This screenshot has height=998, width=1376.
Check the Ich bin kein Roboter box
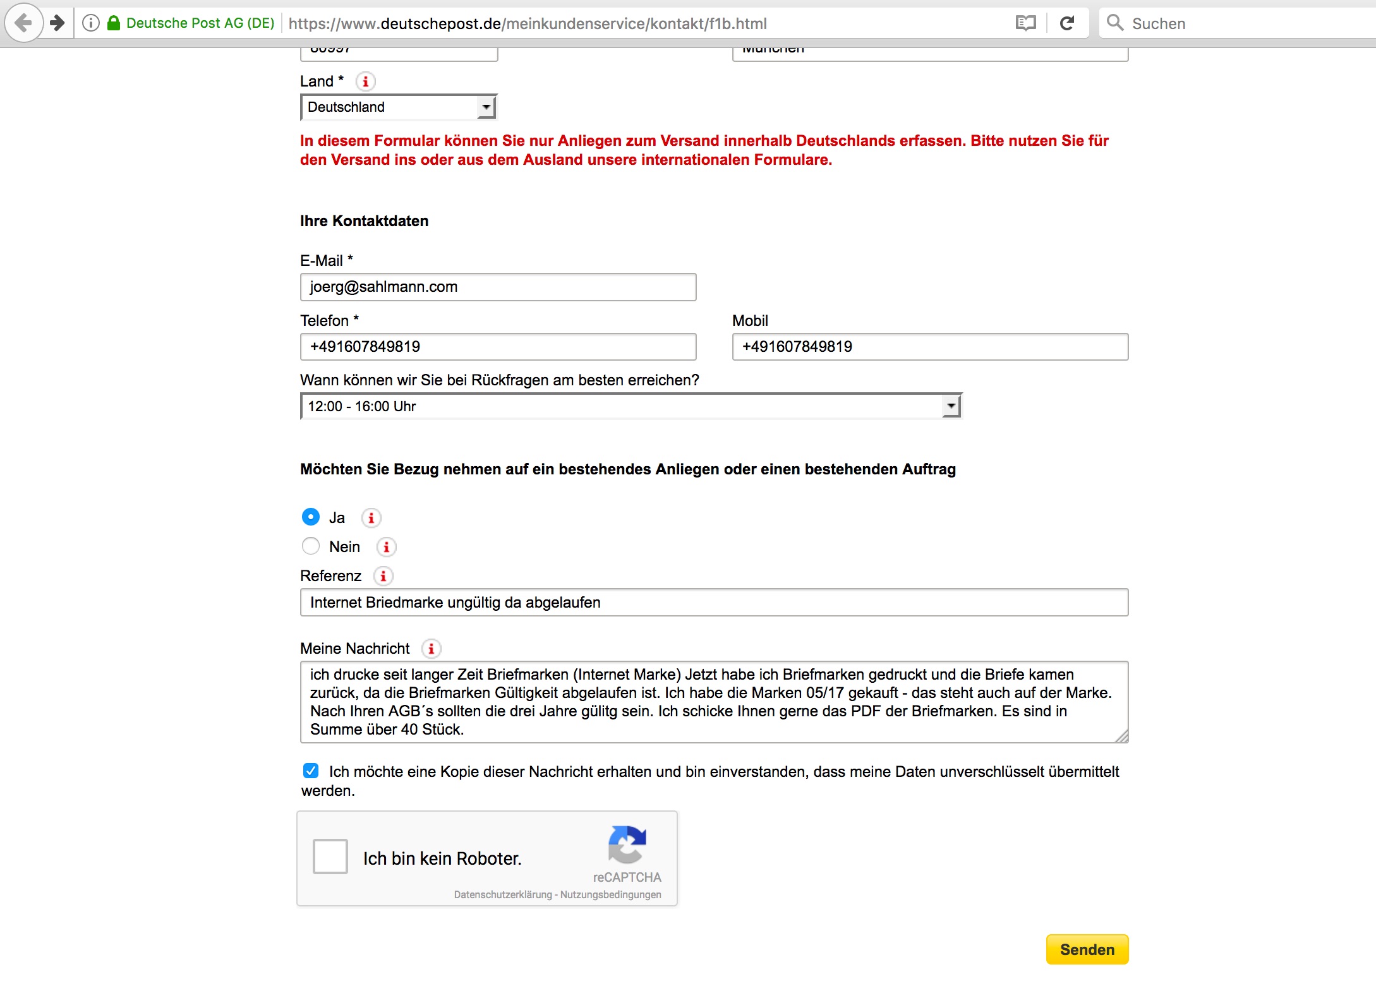[330, 857]
